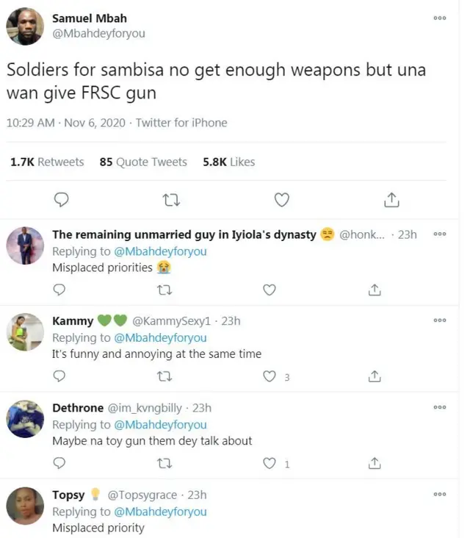Open Topsy's profile avatar
The width and height of the screenshot is (470, 538).
click(25, 506)
